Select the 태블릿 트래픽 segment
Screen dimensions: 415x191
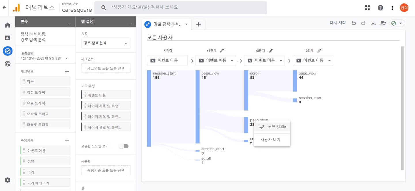pos(46,124)
